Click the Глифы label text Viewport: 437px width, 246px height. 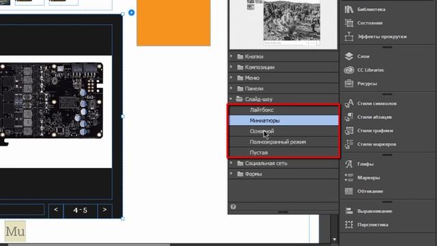point(365,164)
